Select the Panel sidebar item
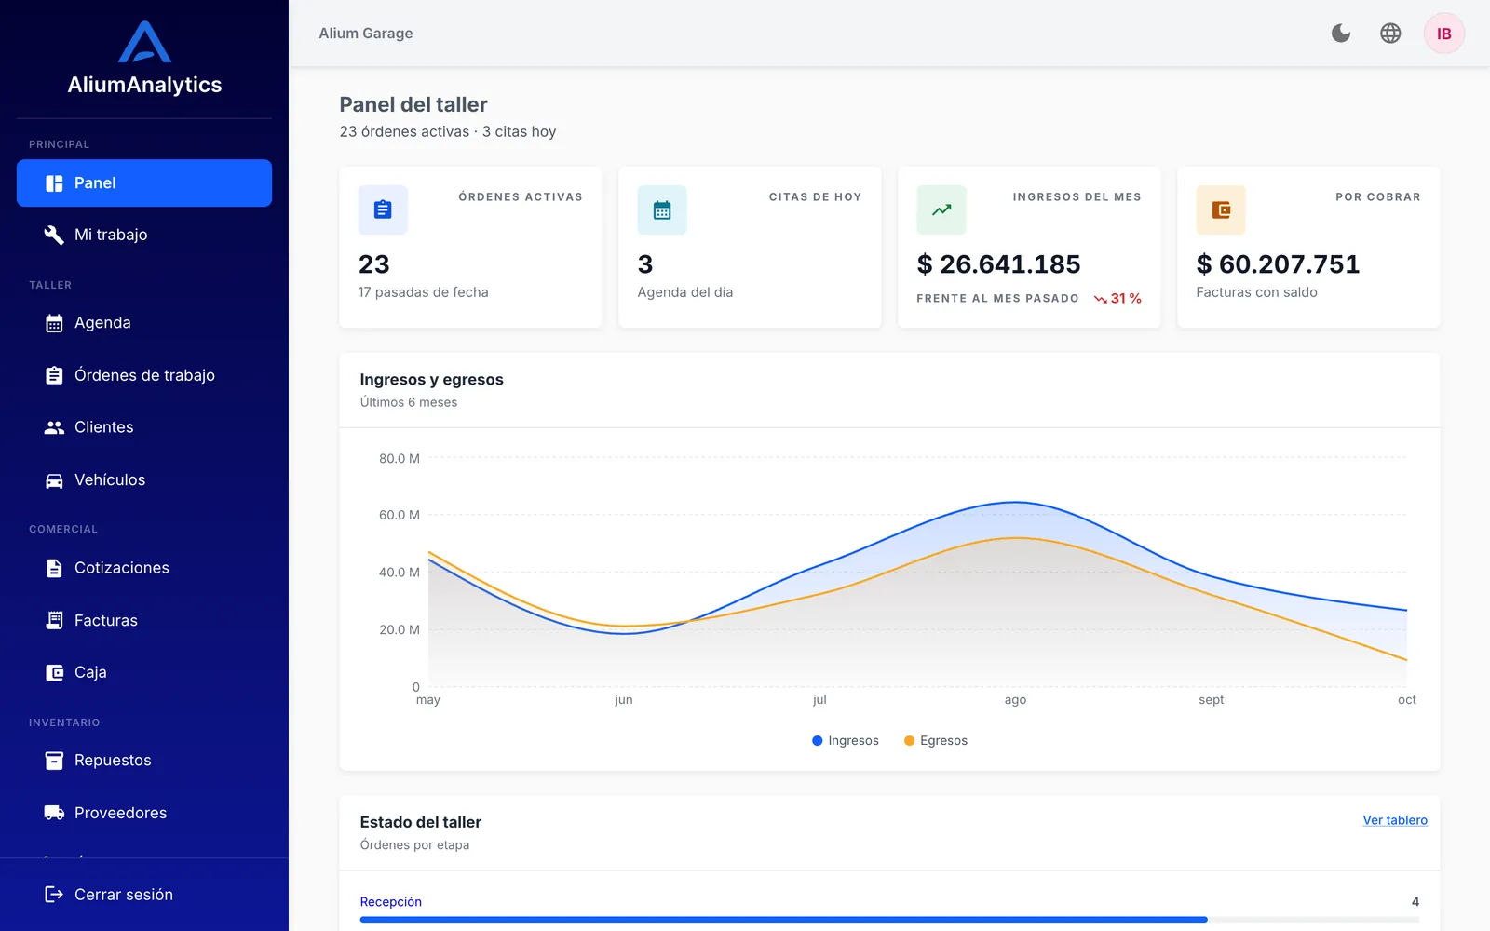Screen dimensions: 1490x931 pos(144,183)
